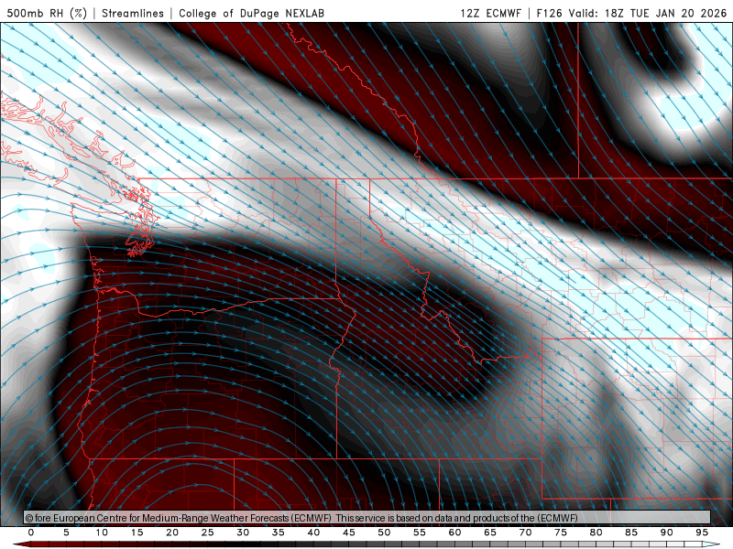Click the "40" value on color scale
Screen dimensions: 733x549
pos(313,533)
